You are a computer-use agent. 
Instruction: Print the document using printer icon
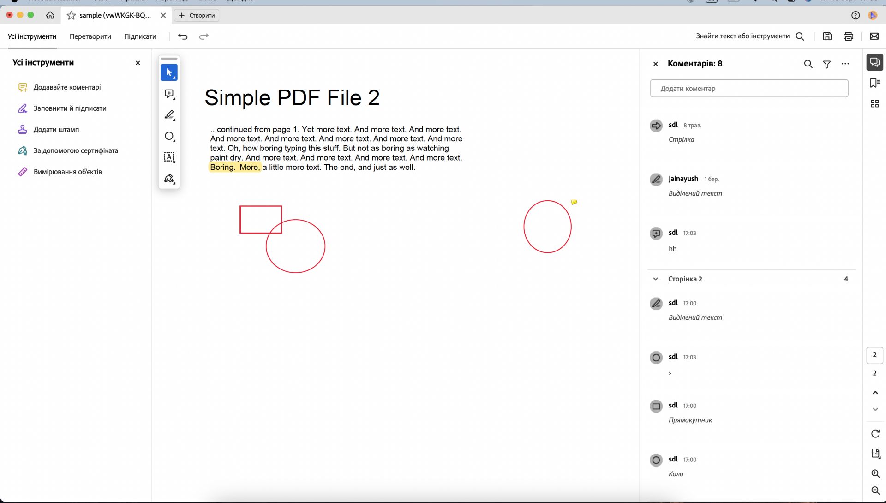848,36
